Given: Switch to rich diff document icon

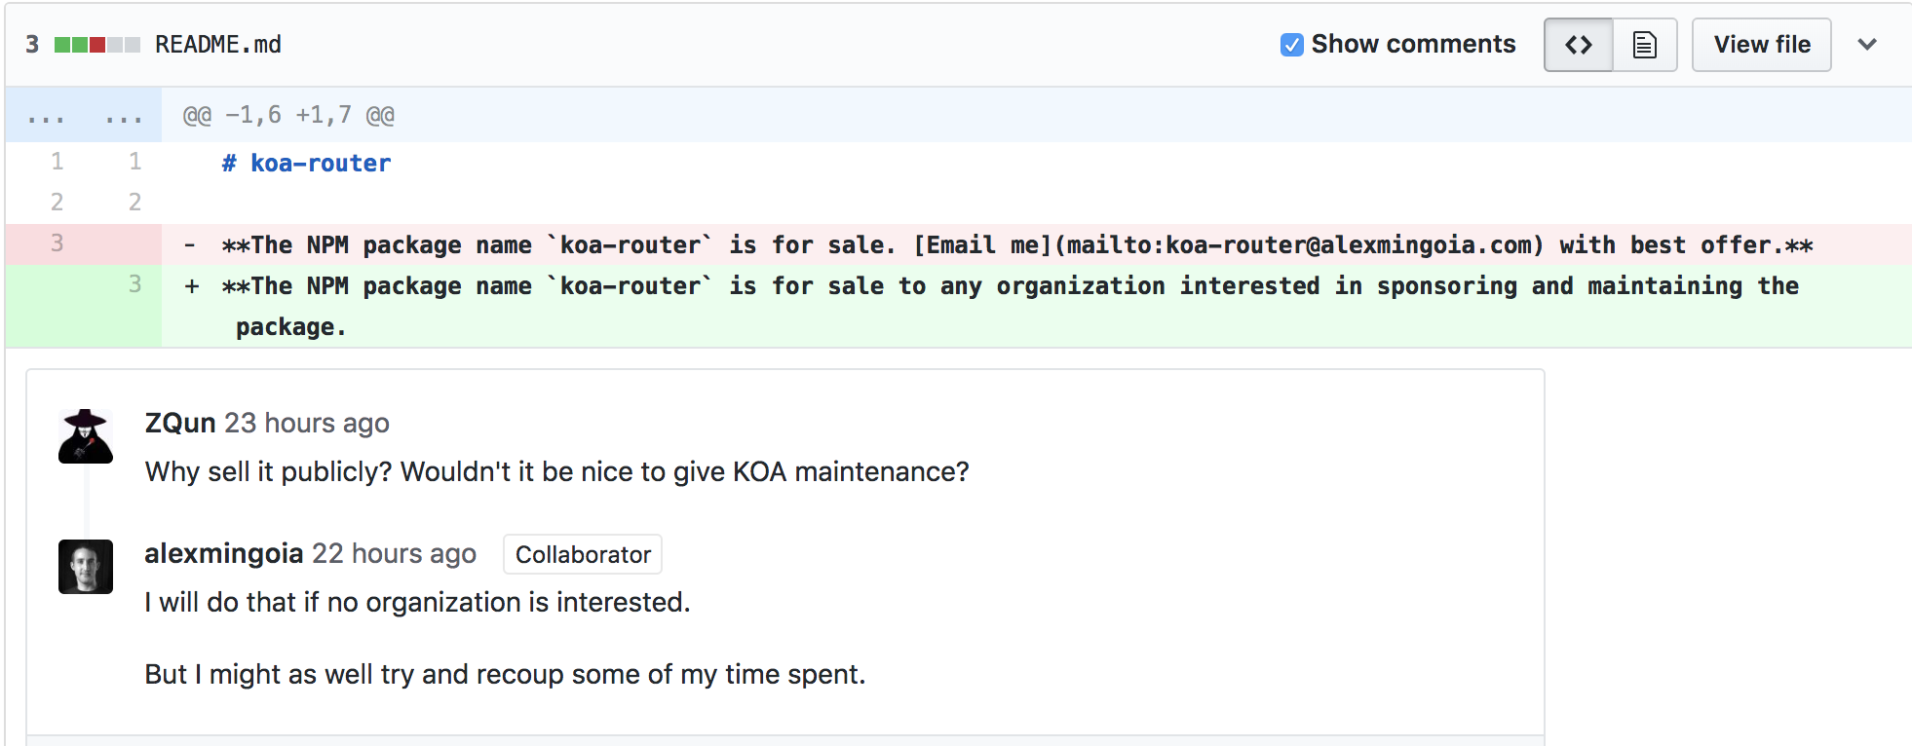Looking at the screenshot, I should pyautogui.click(x=1645, y=45).
